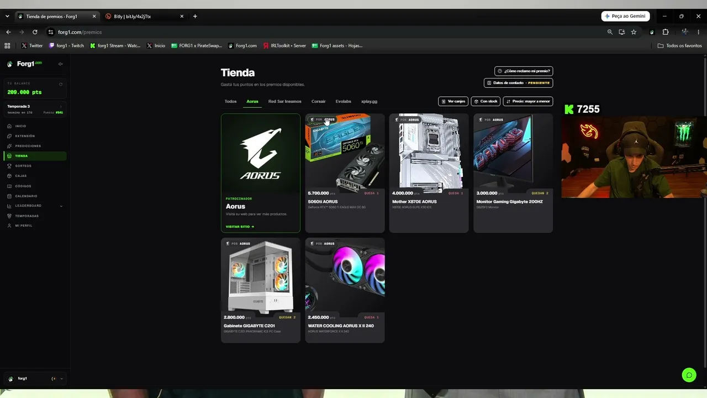Click the 5.700.000 pts price text
This screenshot has height=398, width=707.
coord(320,193)
